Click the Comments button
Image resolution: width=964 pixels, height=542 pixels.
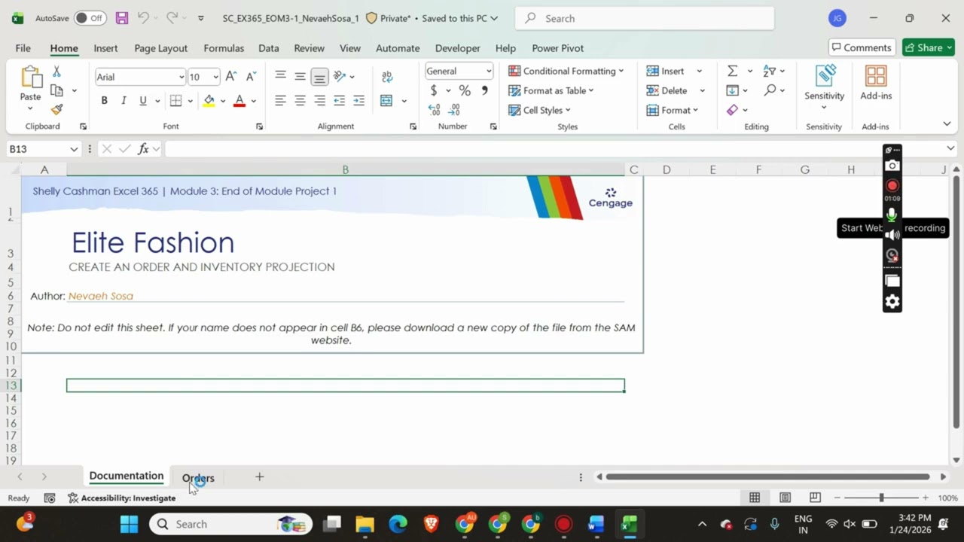(862, 47)
